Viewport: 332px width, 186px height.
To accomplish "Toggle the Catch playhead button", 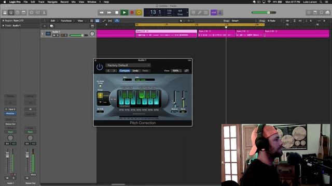I will tap(117, 21).
